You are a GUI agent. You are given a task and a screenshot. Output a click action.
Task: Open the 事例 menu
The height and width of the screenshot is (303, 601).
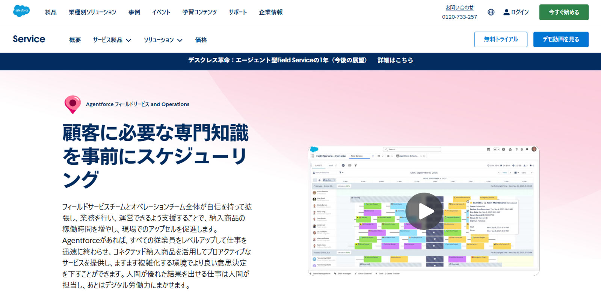tap(134, 12)
